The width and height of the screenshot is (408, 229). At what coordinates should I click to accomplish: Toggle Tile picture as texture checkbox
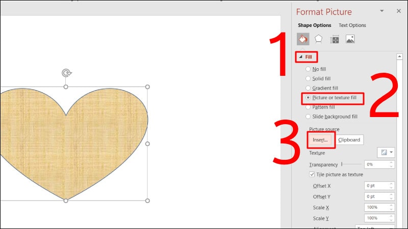[312, 175]
